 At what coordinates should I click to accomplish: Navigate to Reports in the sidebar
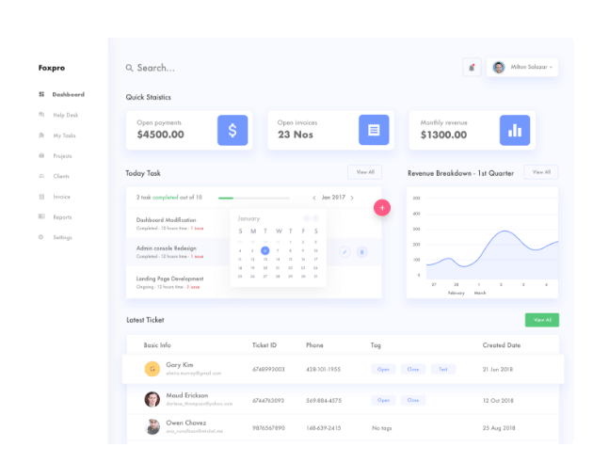coord(62,216)
